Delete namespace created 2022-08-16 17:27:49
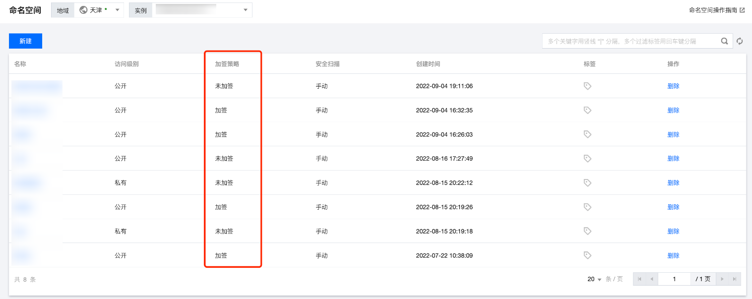Screen dimensions: 752x299 click(673, 159)
